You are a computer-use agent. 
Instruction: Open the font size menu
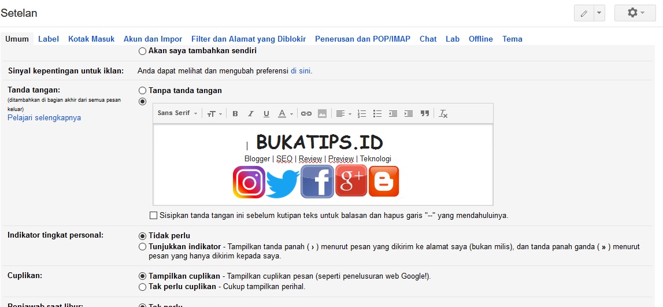click(214, 113)
